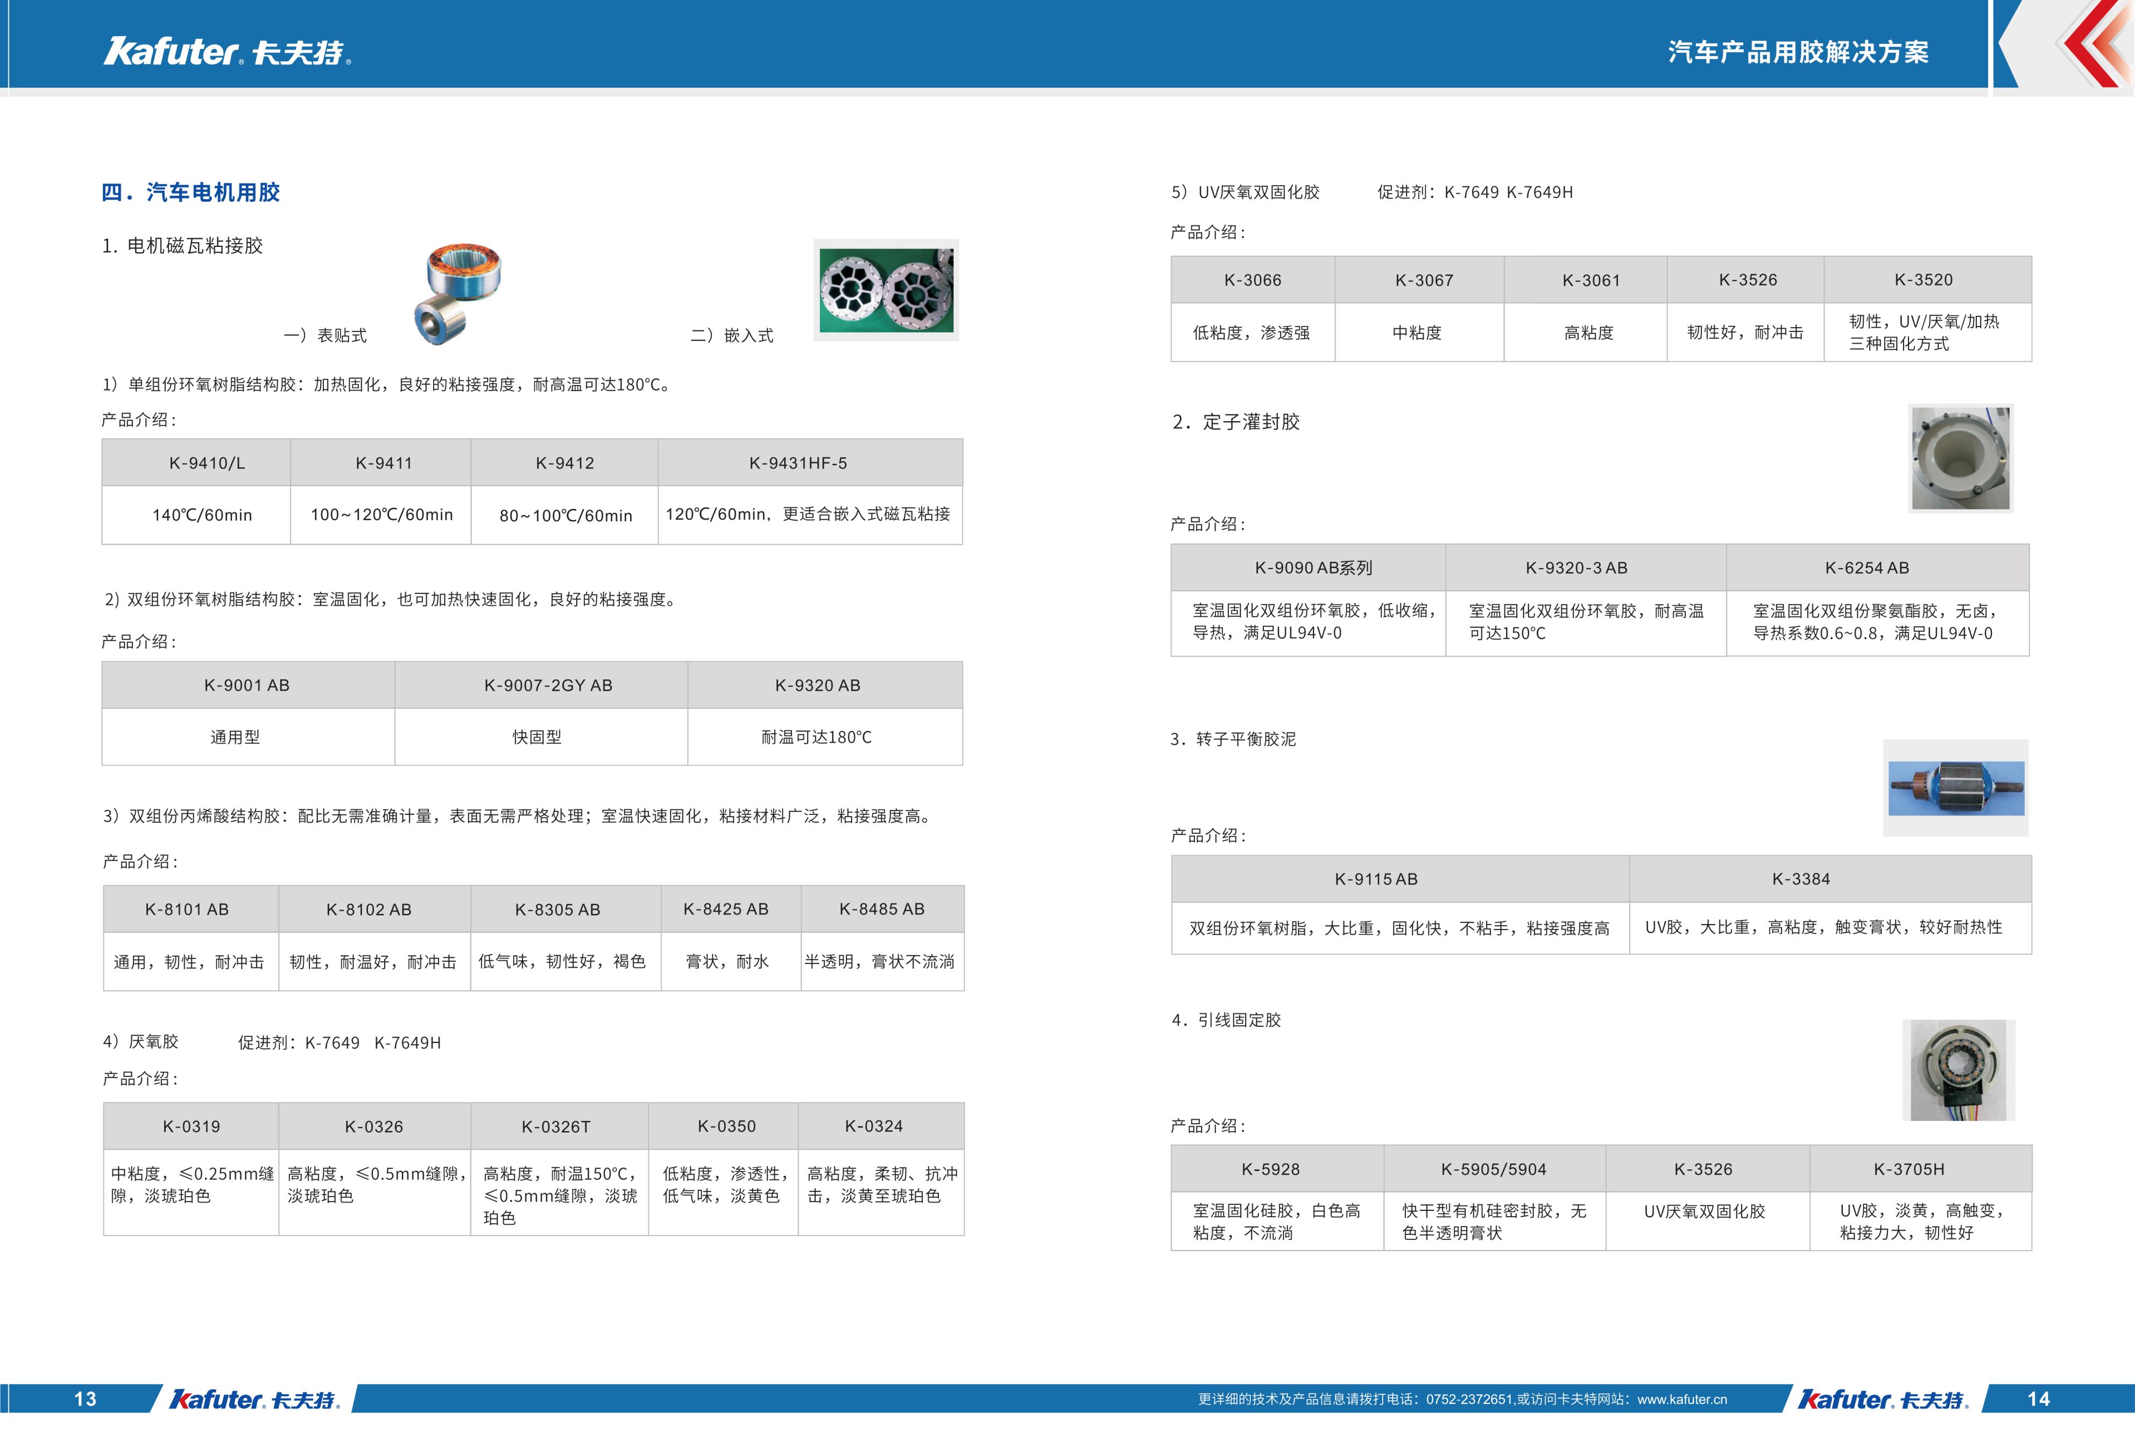Select the K-0326T header cell
2135x1448 pixels.
(560, 1127)
